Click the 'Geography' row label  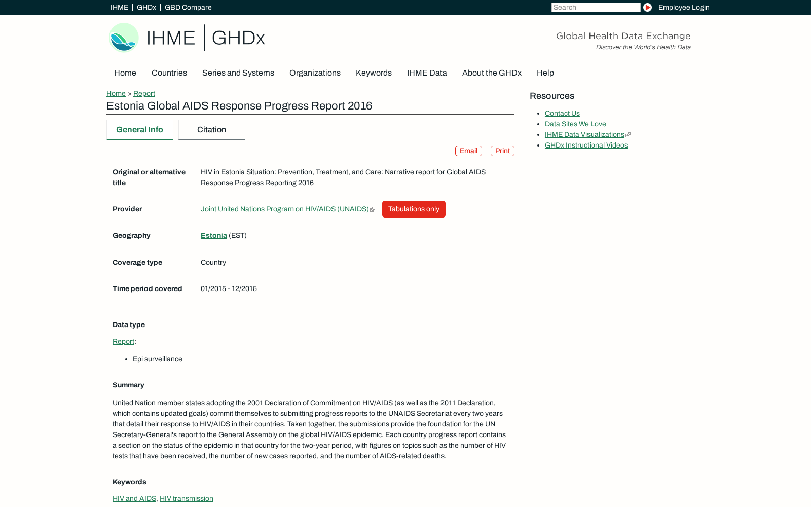(x=131, y=236)
